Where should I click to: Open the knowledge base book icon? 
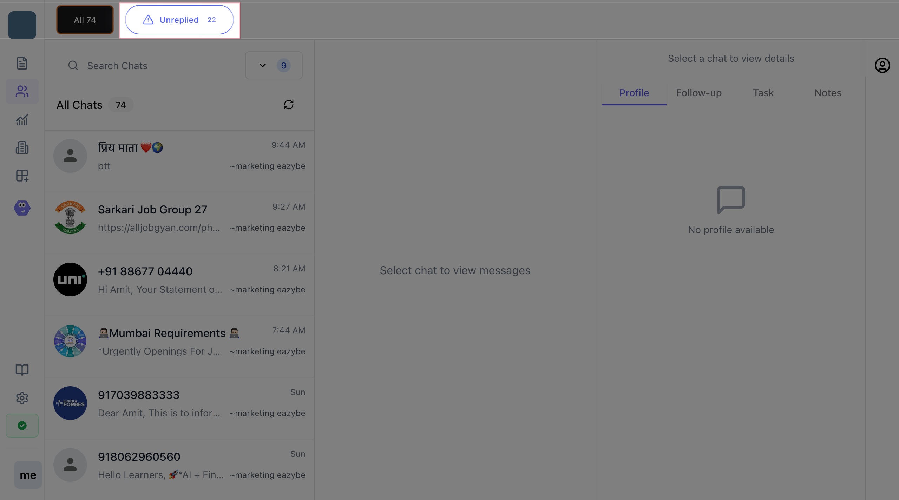click(22, 370)
